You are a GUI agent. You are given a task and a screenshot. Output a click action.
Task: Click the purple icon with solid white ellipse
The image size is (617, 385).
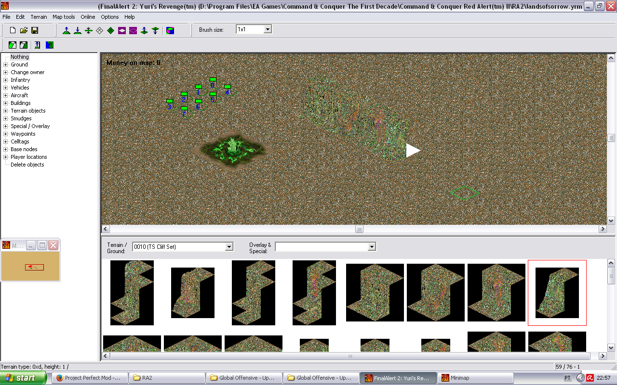[x=122, y=30]
